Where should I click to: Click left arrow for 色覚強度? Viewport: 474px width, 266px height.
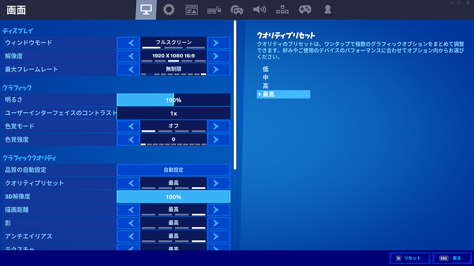point(128,139)
